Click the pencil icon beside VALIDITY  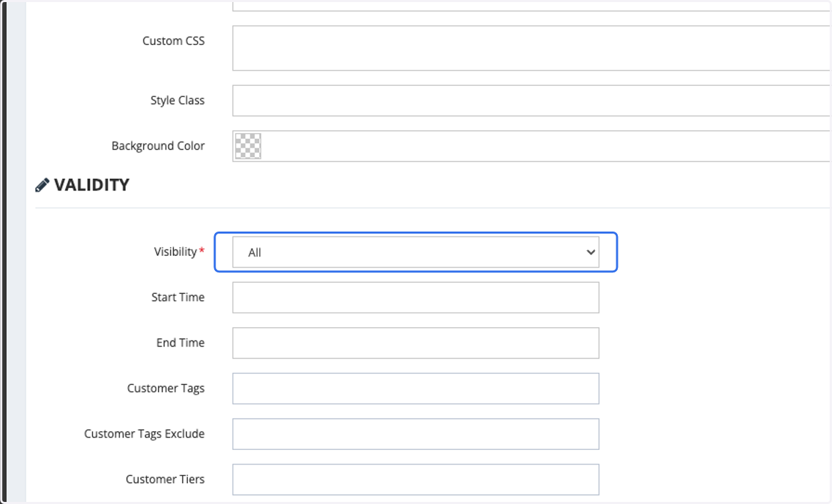42,185
